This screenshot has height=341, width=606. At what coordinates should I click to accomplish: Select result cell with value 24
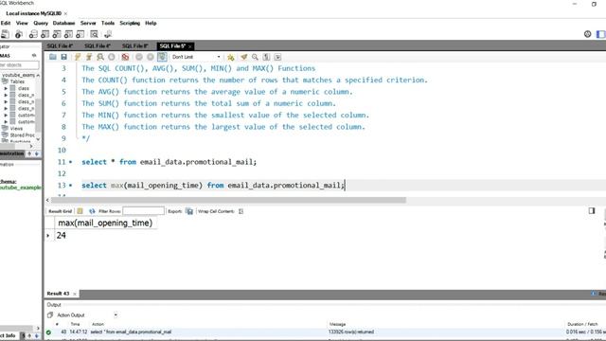tap(61, 236)
